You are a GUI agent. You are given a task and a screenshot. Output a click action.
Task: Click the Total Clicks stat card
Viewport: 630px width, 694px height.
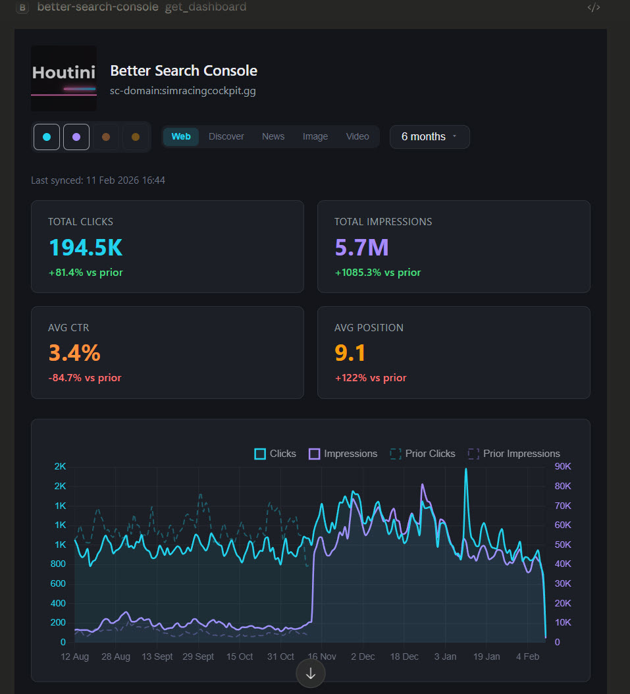(167, 246)
